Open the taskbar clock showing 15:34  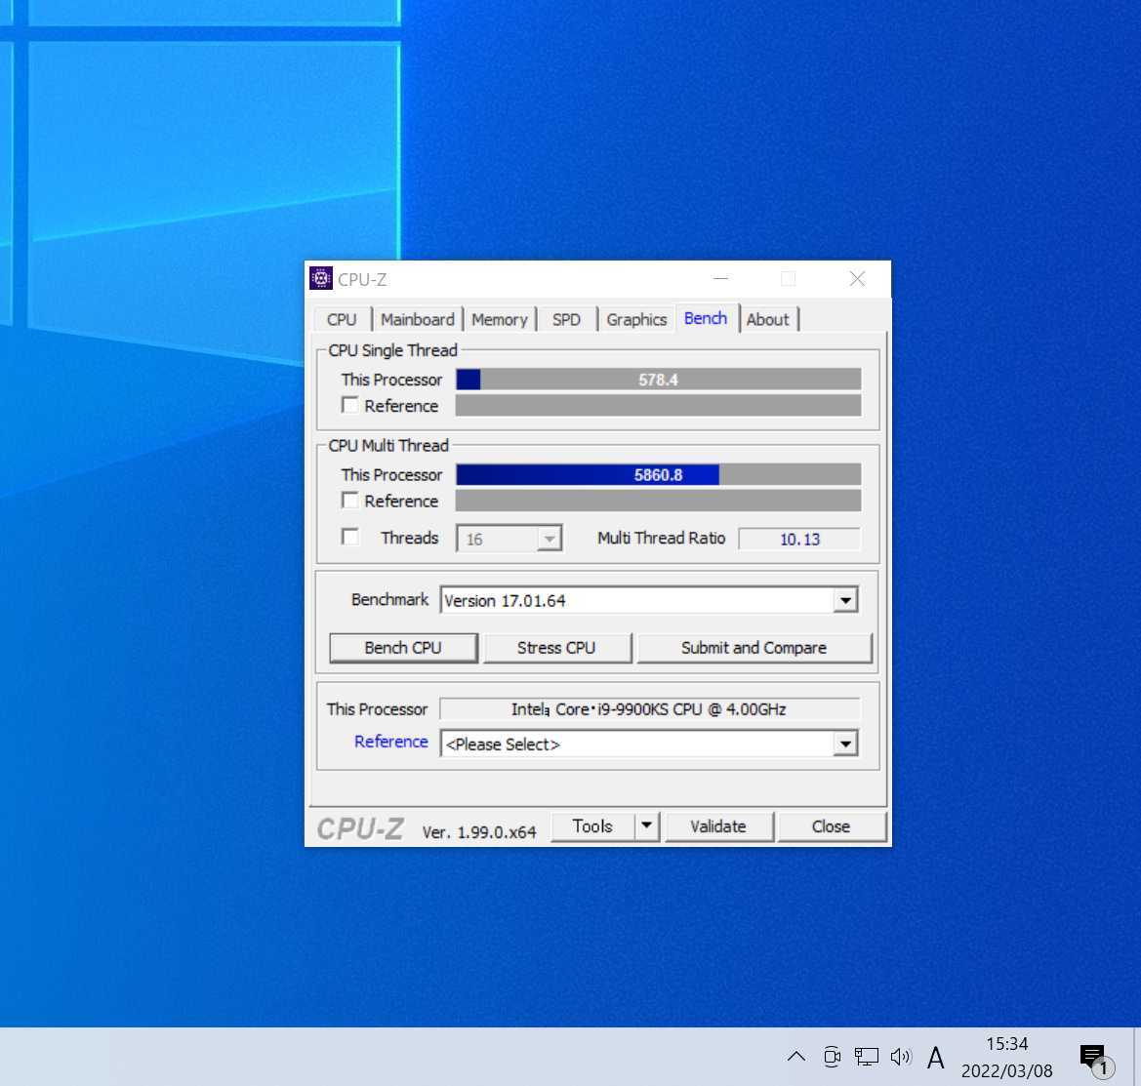coord(1007,1057)
